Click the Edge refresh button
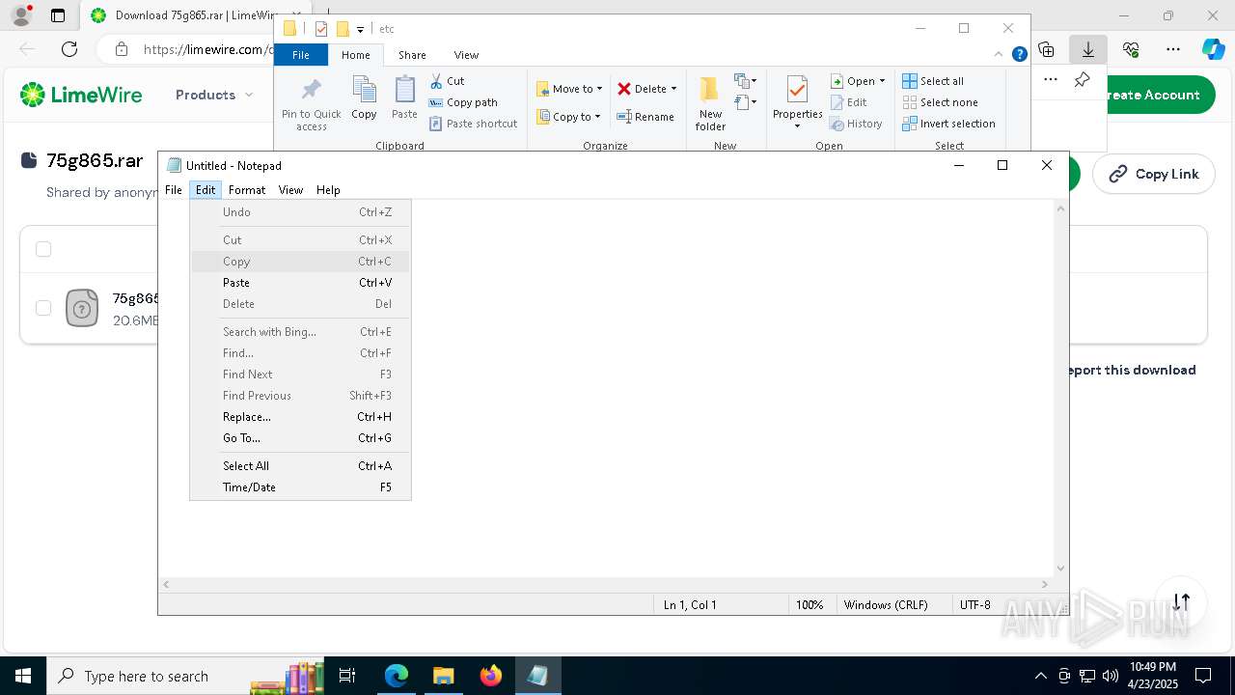The image size is (1235, 695). click(x=69, y=49)
